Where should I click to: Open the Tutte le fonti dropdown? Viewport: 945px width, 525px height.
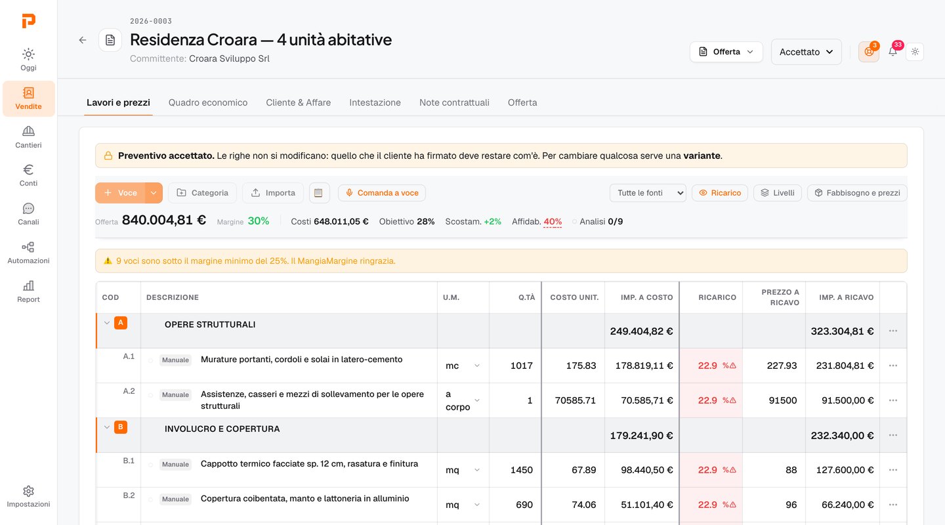click(x=648, y=193)
